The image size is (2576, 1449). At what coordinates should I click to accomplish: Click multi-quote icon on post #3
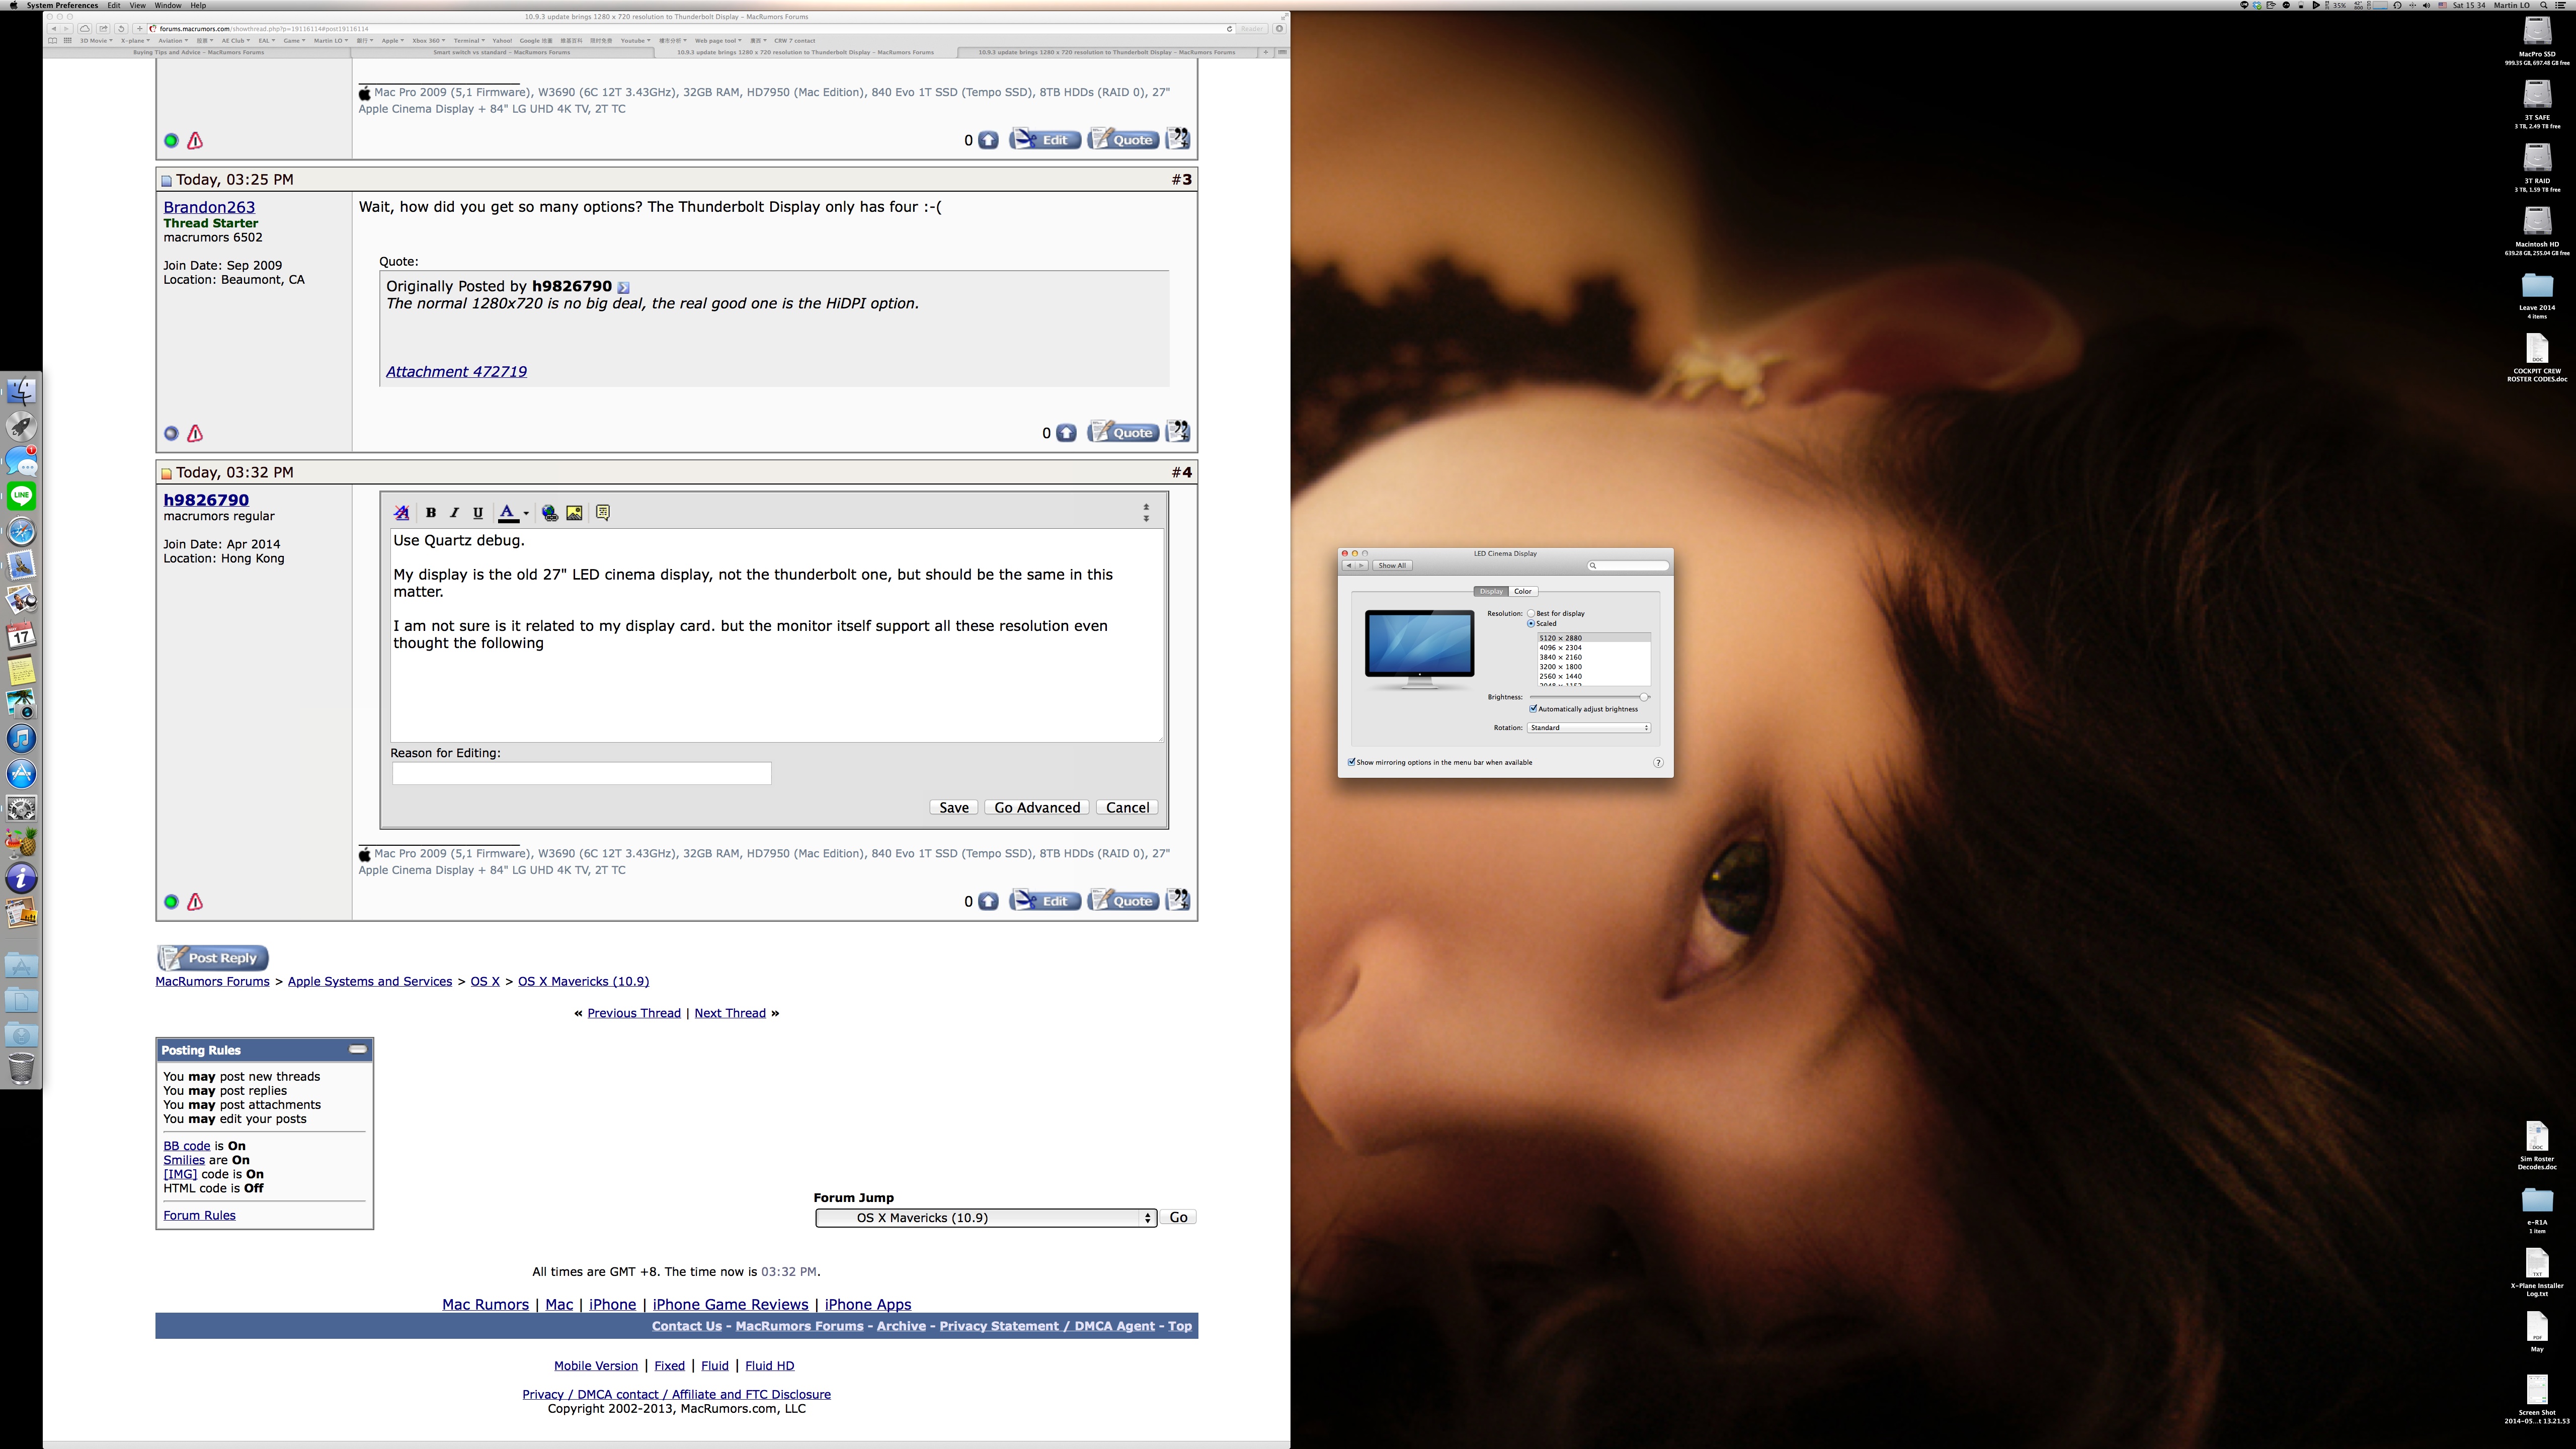click(x=1178, y=432)
